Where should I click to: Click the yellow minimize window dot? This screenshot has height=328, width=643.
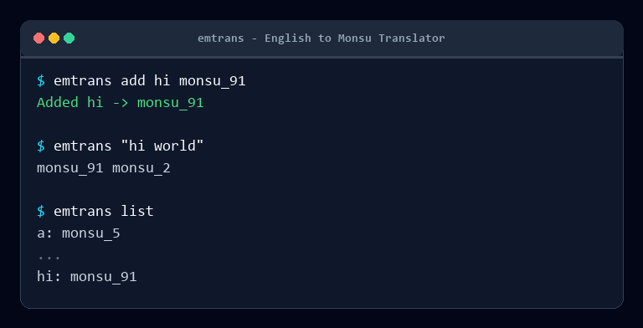(54, 38)
